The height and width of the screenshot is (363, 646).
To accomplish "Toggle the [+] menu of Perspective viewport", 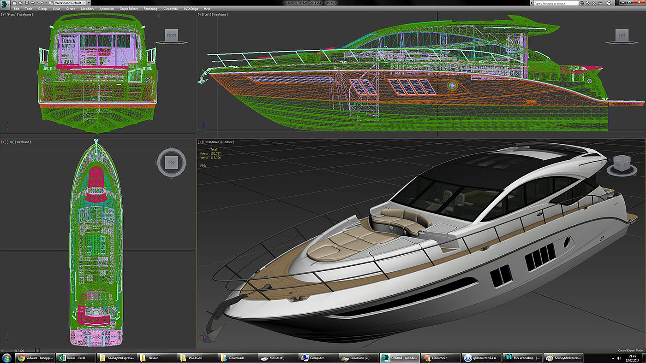I will coord(200,142).
